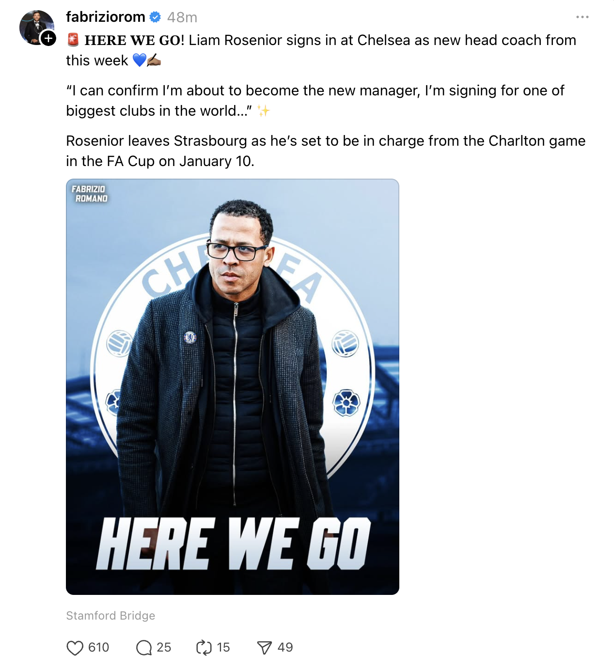The image size is (614, 668).
Task: Click the 48m post timestamp
Action: pos(182,17)
